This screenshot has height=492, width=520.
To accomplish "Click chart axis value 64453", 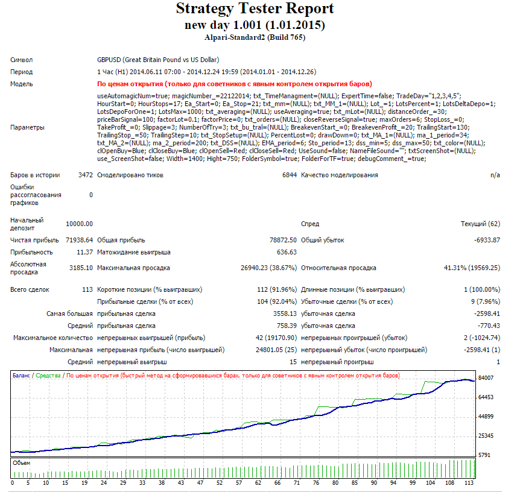I will point(486,397).
